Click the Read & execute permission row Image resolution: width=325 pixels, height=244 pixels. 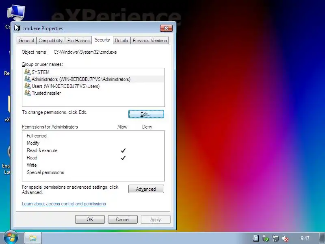(x=93, y=150)
